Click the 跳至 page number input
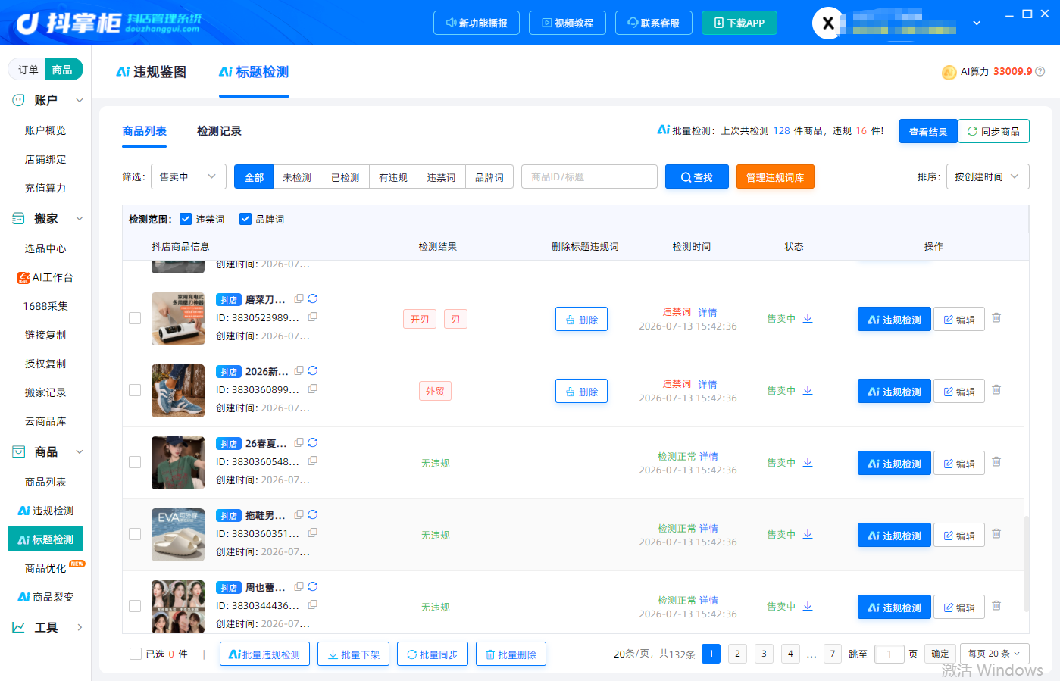 pos(889,654)
